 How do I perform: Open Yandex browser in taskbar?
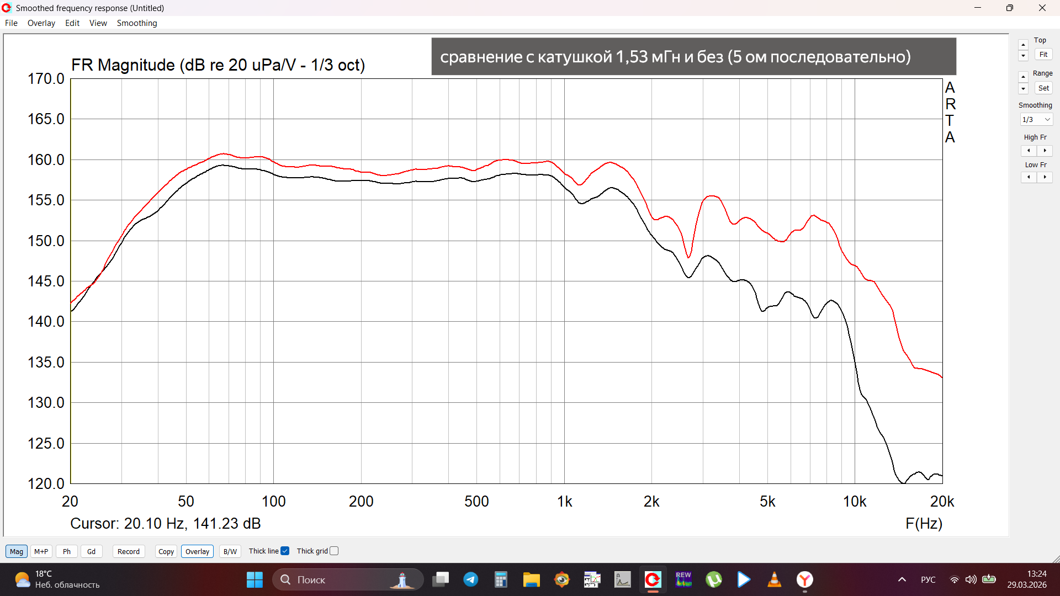click(804, 579)
